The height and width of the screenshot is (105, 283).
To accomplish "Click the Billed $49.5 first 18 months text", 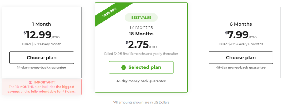I will click(141, 54).
